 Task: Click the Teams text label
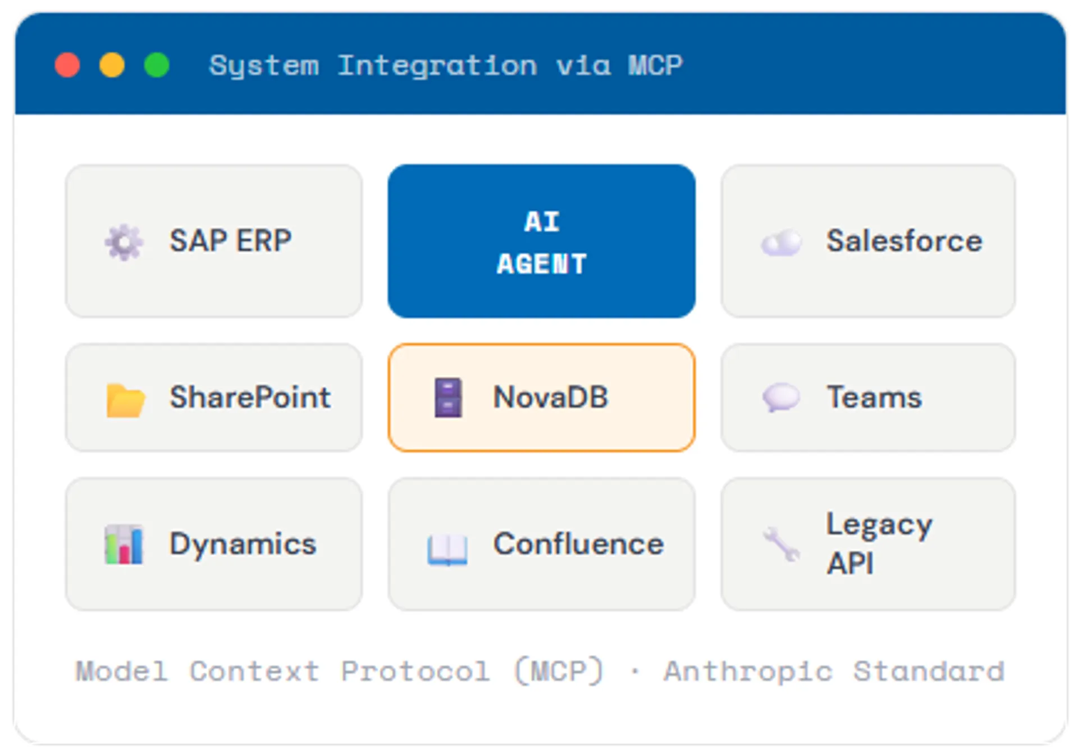(874, 397)
